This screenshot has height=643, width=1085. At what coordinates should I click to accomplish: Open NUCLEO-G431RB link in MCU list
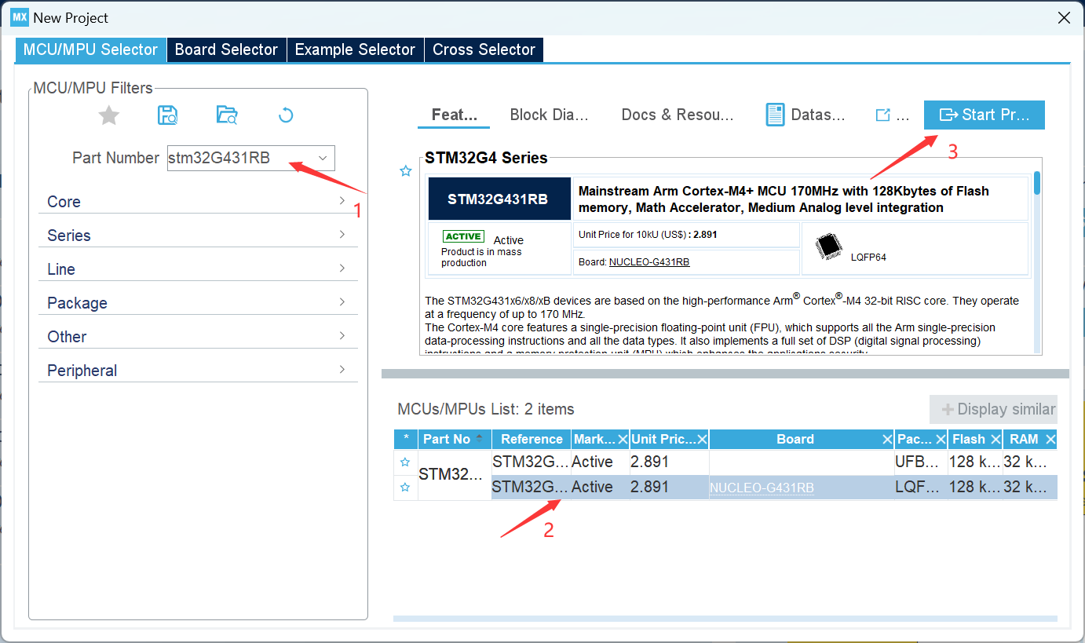762,488
